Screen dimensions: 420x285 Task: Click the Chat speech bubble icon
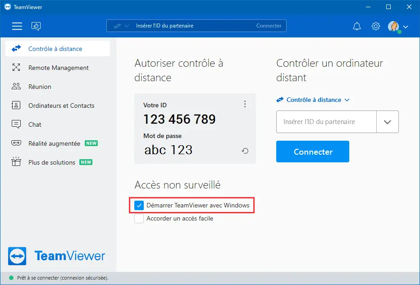click(x=16, y=124)
